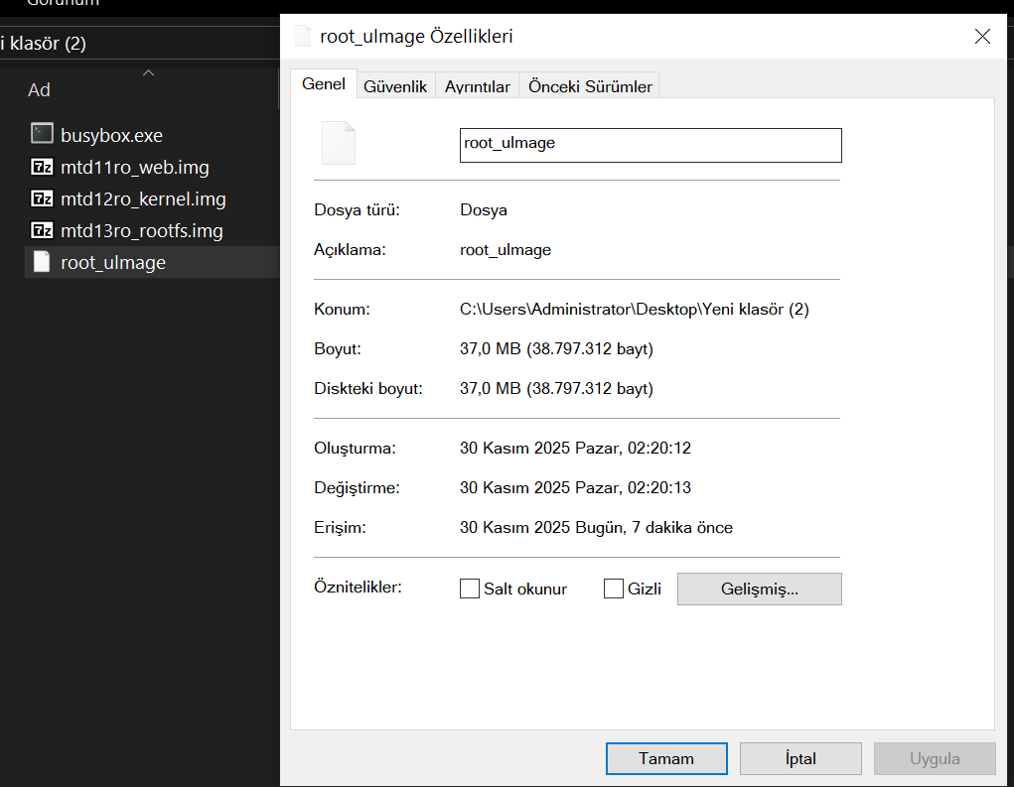This screenshot has height=787, width=1014.
Task: Click the mtd13ro_rootfs.img 7z icon
Action: point(42,231)
